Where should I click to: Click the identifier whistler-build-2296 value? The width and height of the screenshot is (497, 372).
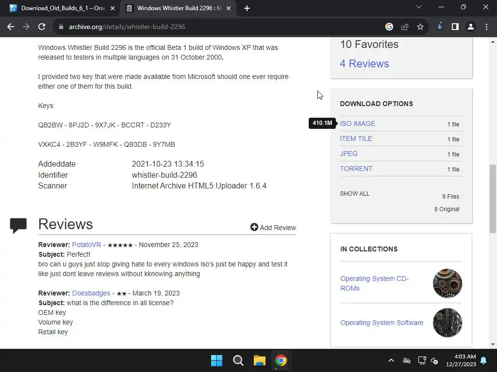point(164,175)
